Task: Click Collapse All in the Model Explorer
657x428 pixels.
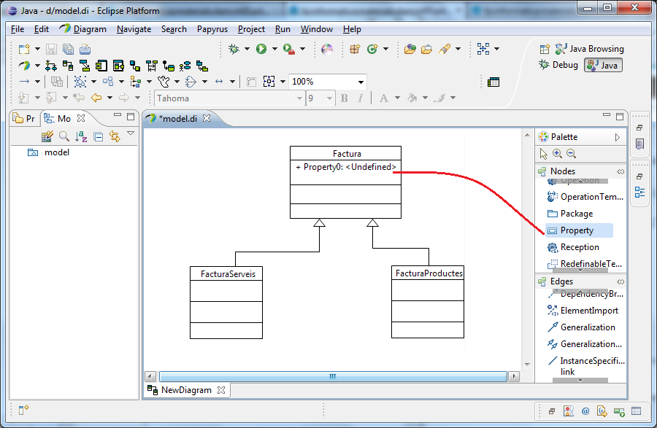Action: (98, 136)
